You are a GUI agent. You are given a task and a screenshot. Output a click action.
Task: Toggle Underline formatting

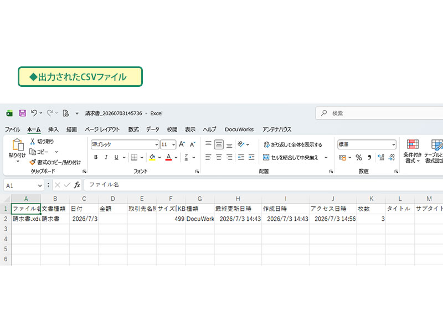pos(116,157)
